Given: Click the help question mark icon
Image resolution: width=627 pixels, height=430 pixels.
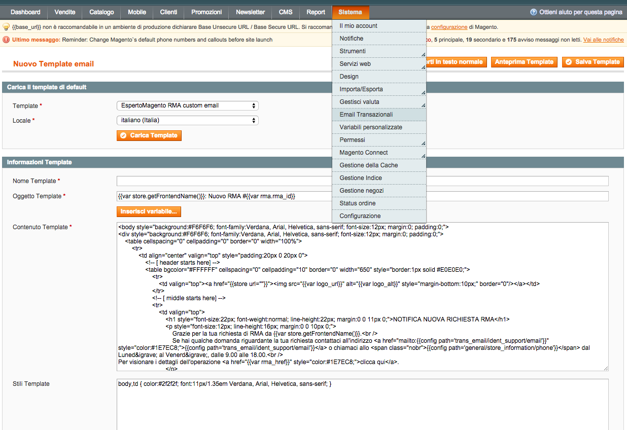Looking at the screenshot, I should 534,12.
